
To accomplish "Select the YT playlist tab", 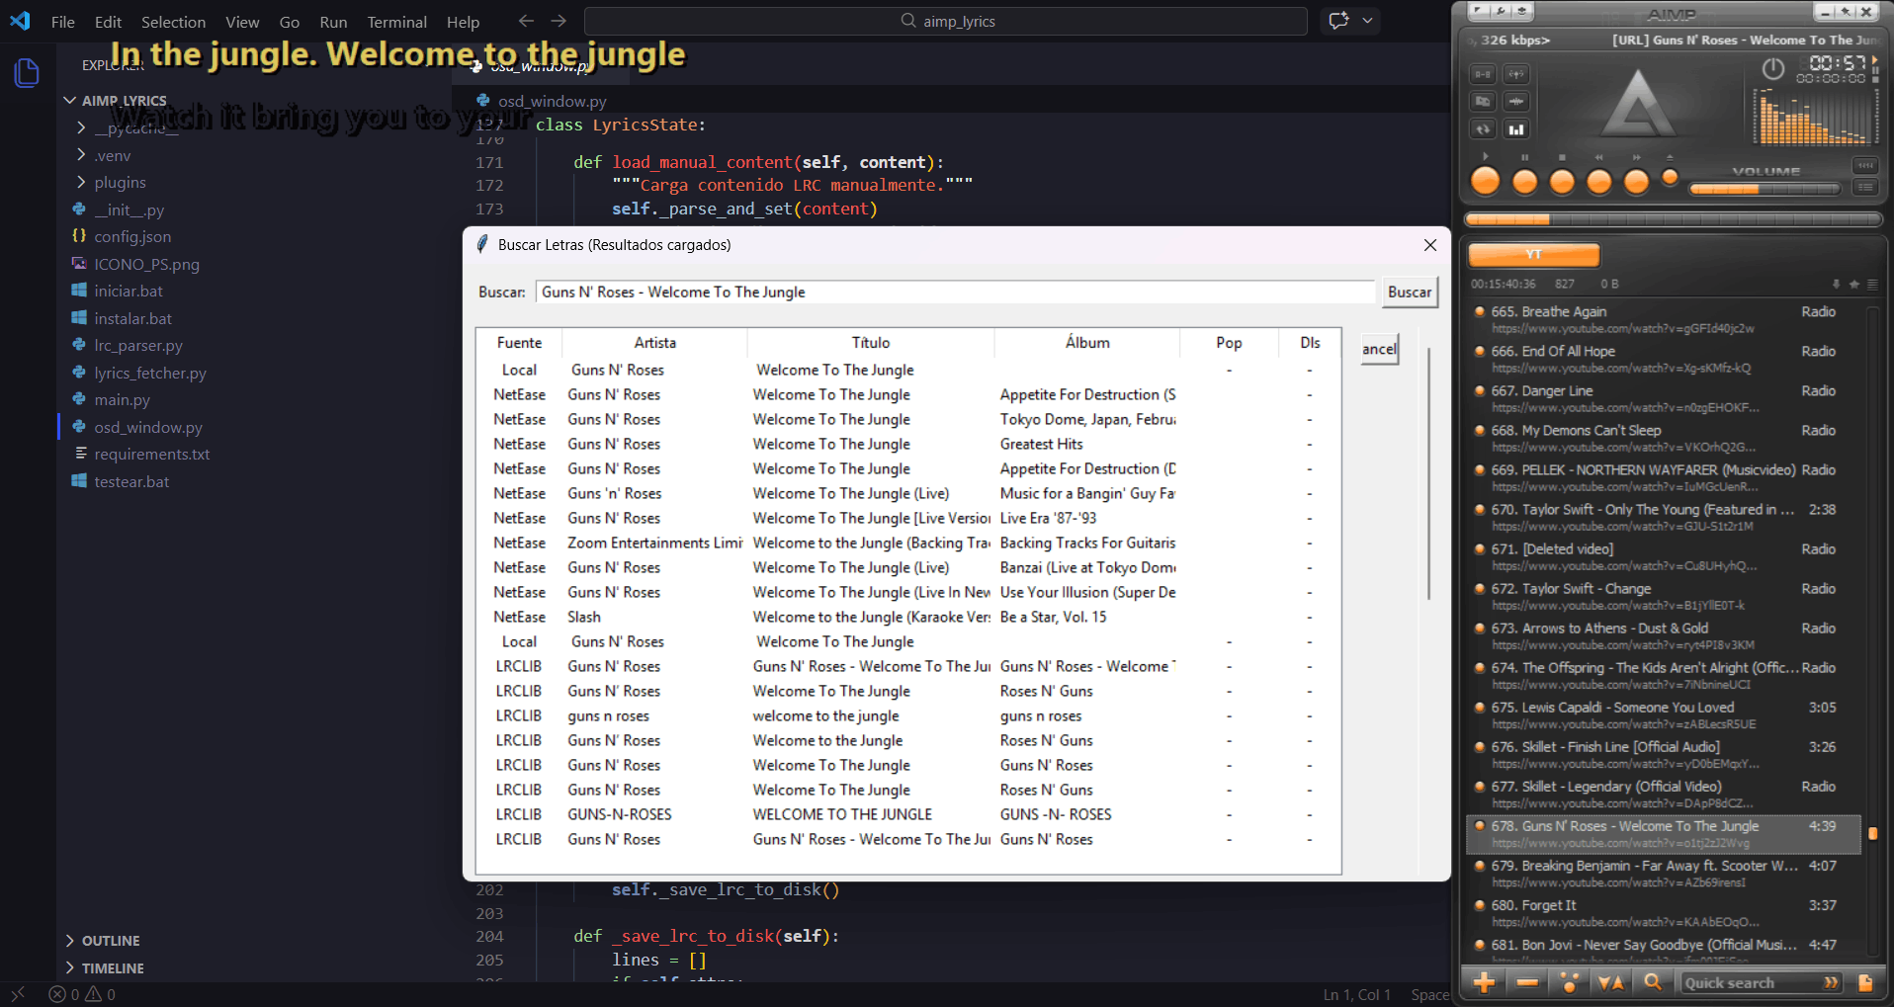I will (x=1533, y=255).
